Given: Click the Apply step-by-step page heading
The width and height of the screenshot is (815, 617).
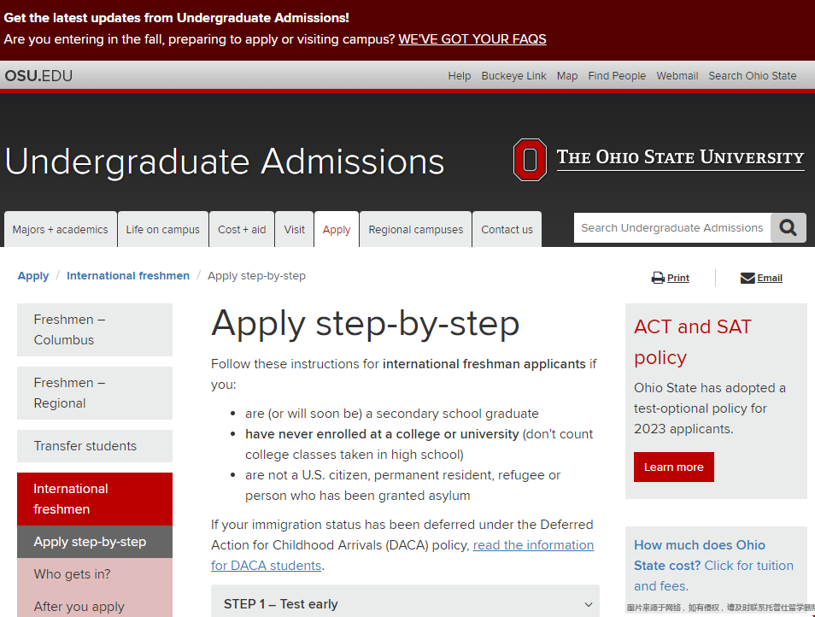Looking at the screenshot, I should [x=366, y=323].
